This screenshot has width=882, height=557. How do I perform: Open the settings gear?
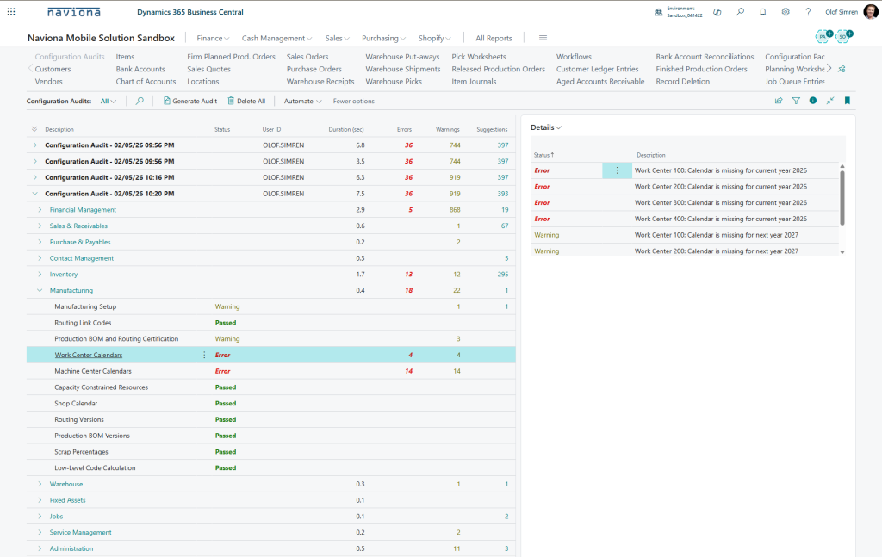(786, 12)
